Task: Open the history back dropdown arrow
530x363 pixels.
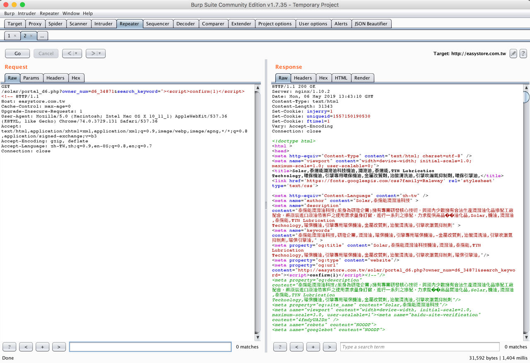Action: [76, 53]
